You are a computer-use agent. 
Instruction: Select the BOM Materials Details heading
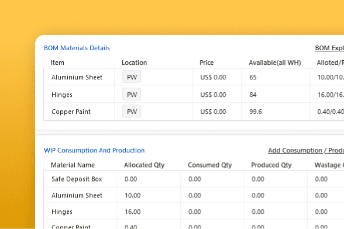point(77,48)
